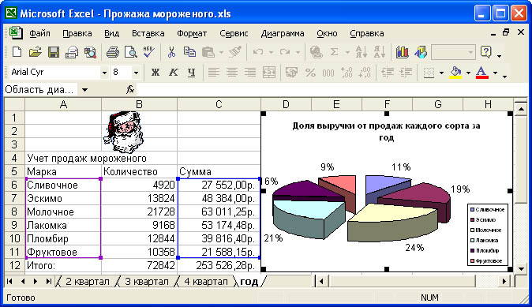Switch to the 2 квартал sheet tab
The height and width of the screenshot is (307, 532).
coord(87,282)
